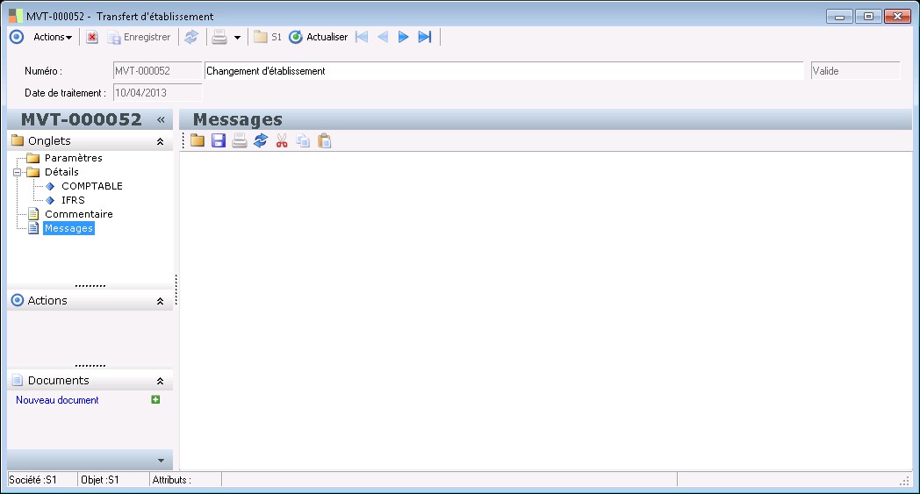Screen dimensions: 920x494
Task: Click the application icon in title bar
Action: pyautogui.click(x=16, y=16)
